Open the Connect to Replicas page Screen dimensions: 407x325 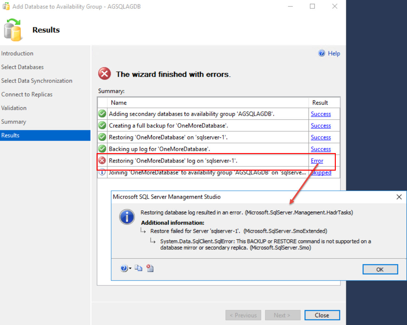(x=27, y=94)
